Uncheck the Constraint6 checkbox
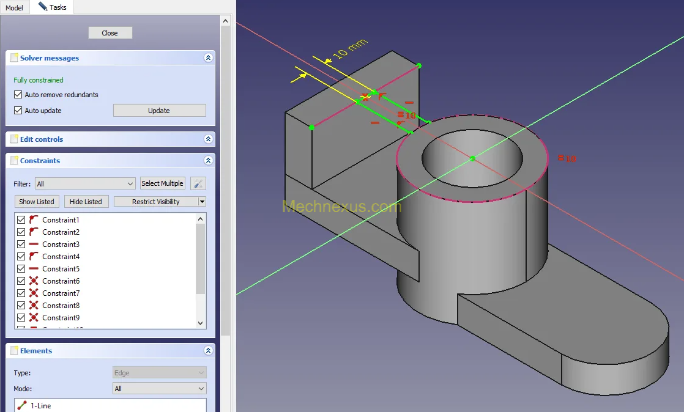 (21, 281)
